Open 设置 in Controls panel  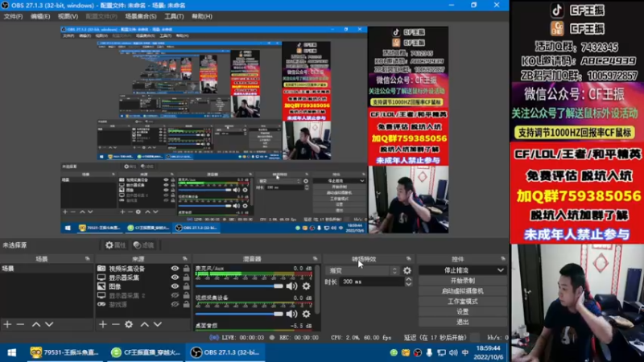tap(462, 311)
